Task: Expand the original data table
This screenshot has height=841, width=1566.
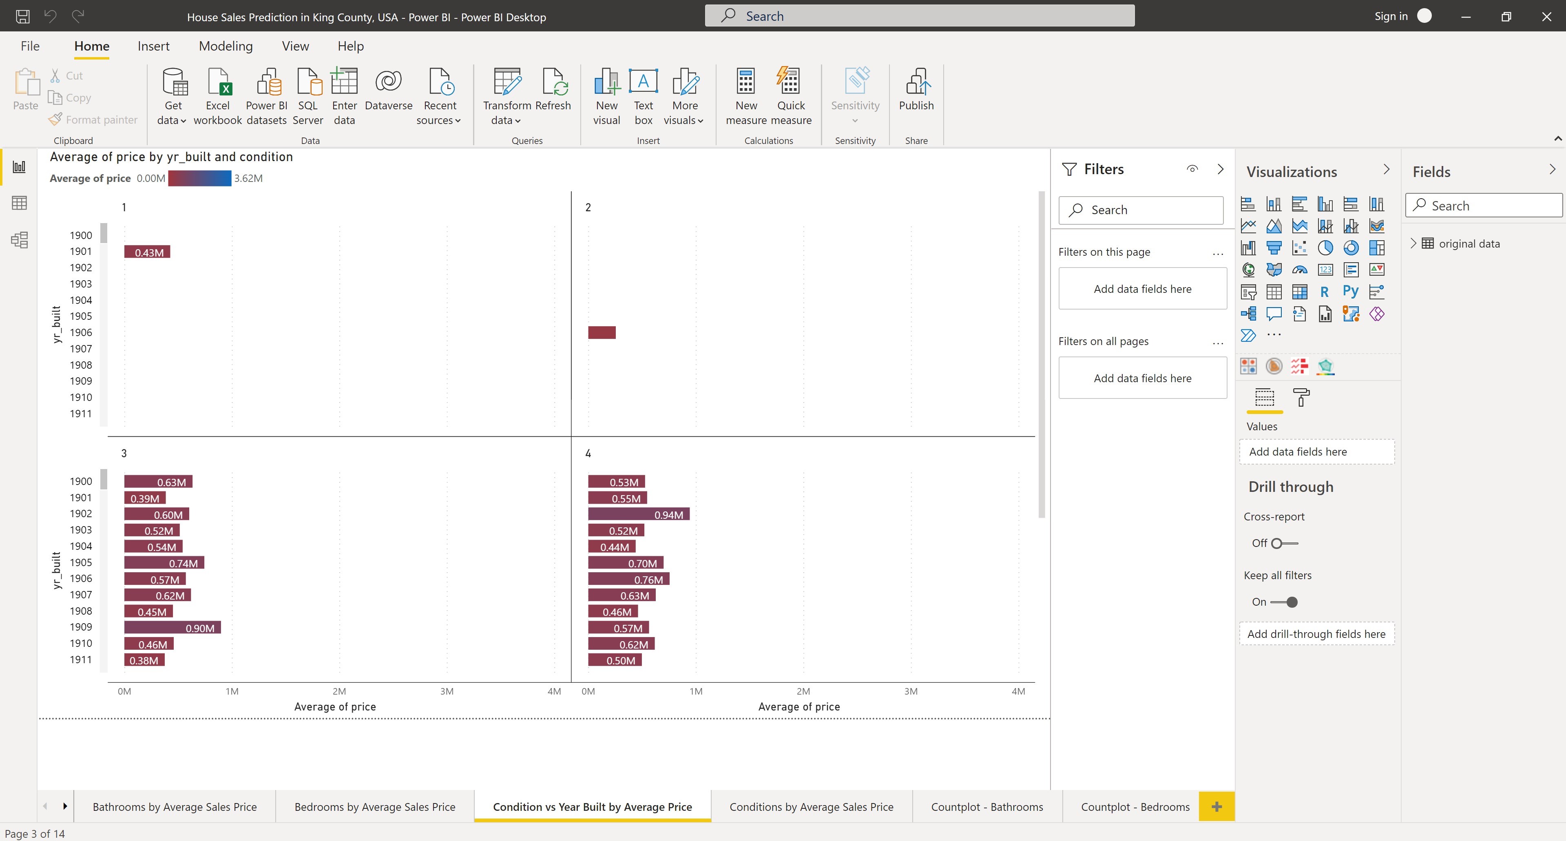Action: (1413, 243)
